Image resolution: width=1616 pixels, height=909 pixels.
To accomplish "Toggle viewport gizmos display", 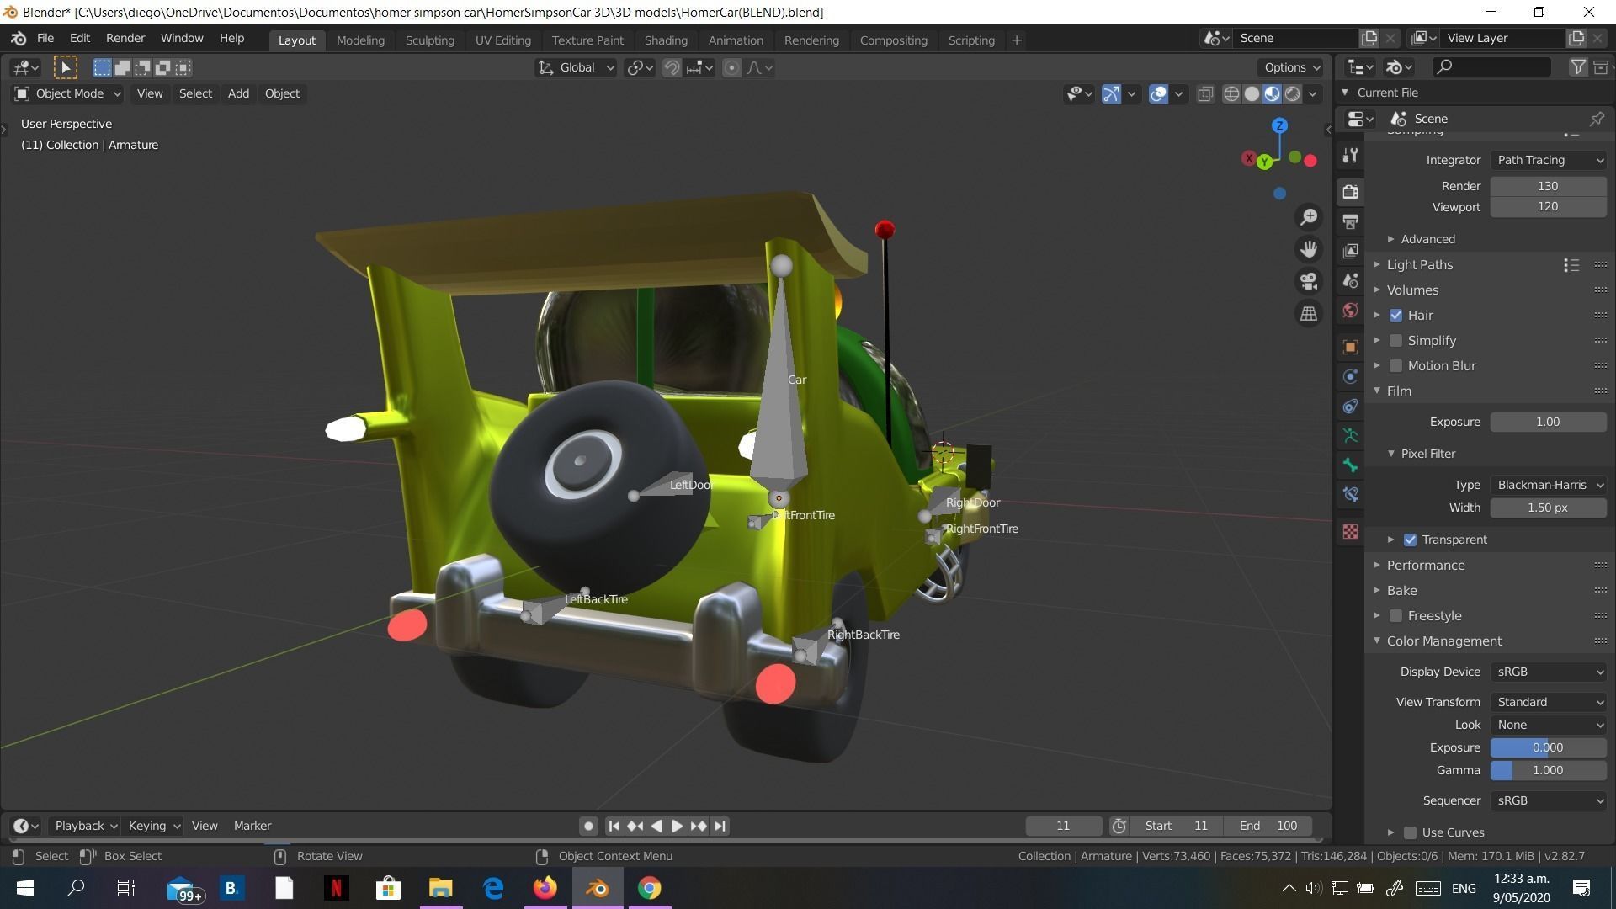I will [1111, 93].
